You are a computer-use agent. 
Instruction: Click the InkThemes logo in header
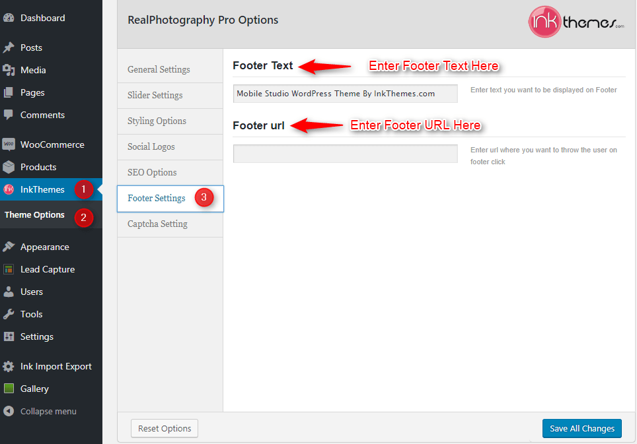pyautogui.click(x=576, y=22)
